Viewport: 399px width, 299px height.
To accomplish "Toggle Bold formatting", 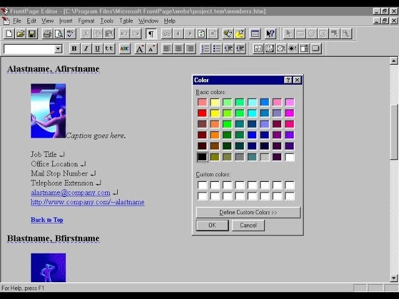I will (x=74, y=49).
